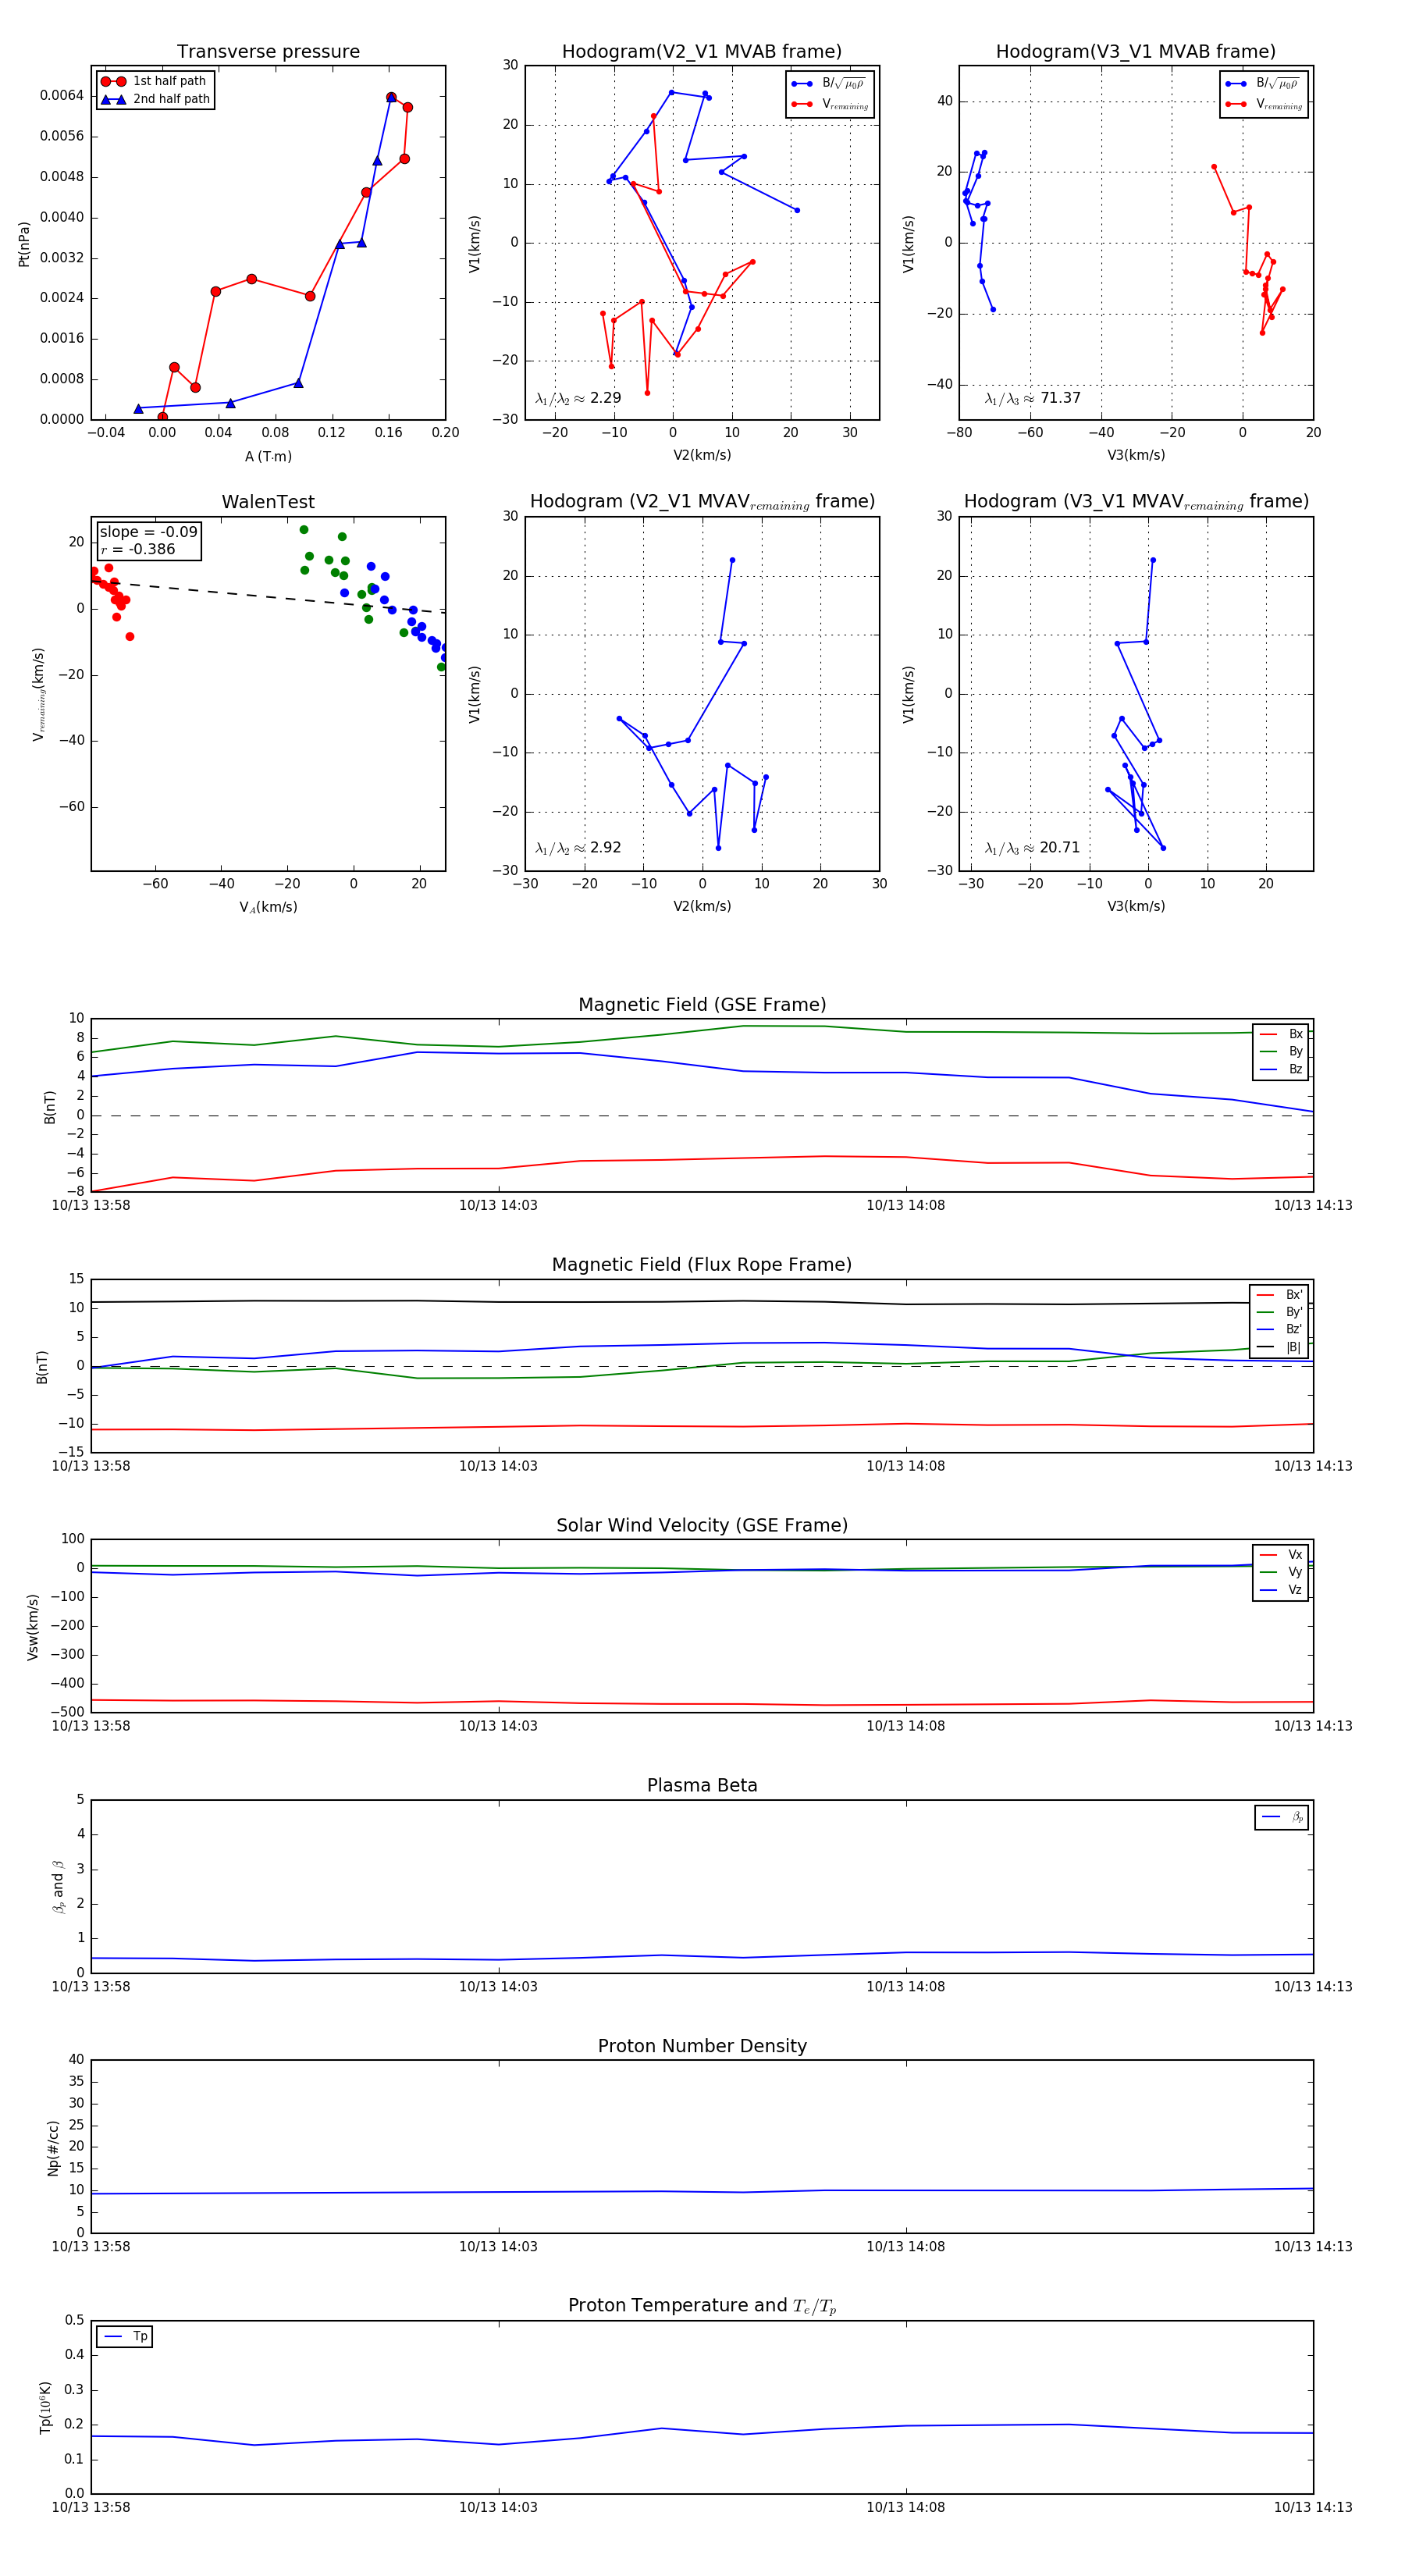Click 'V2(km/s)' x-axis label of V2_V1 MVAB hodogram
Screen dimensions: 1405x2576
[x=702, y=455]
